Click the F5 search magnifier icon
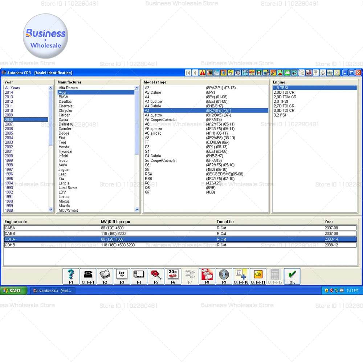Screen dimensions: 363x363 (156, 276)
